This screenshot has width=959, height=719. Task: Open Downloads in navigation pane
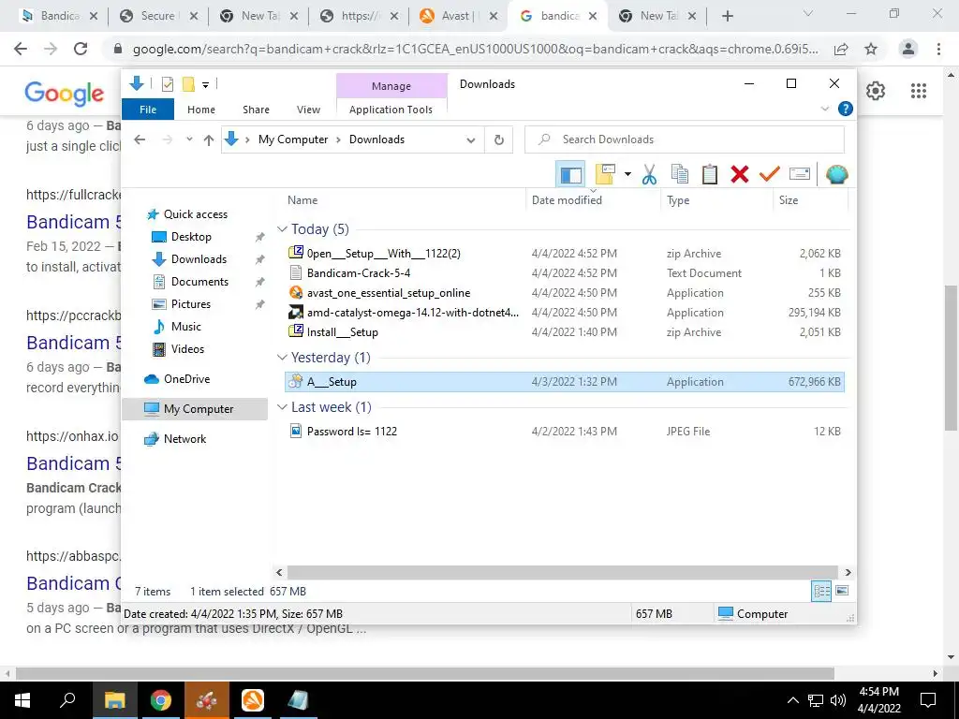click(199, 259)
